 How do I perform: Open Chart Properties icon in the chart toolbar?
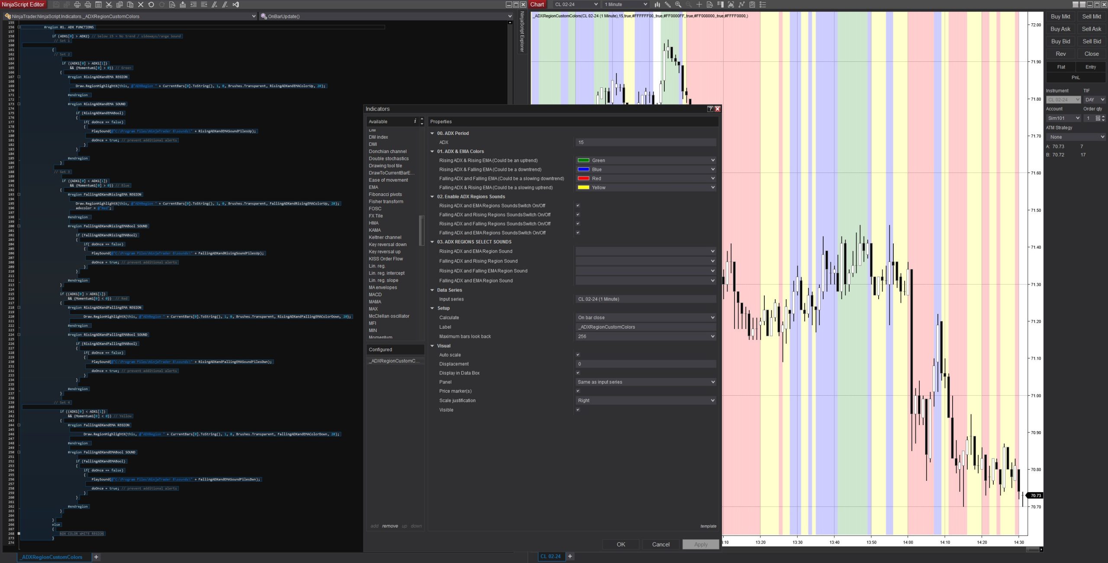[x=752, y=4]
